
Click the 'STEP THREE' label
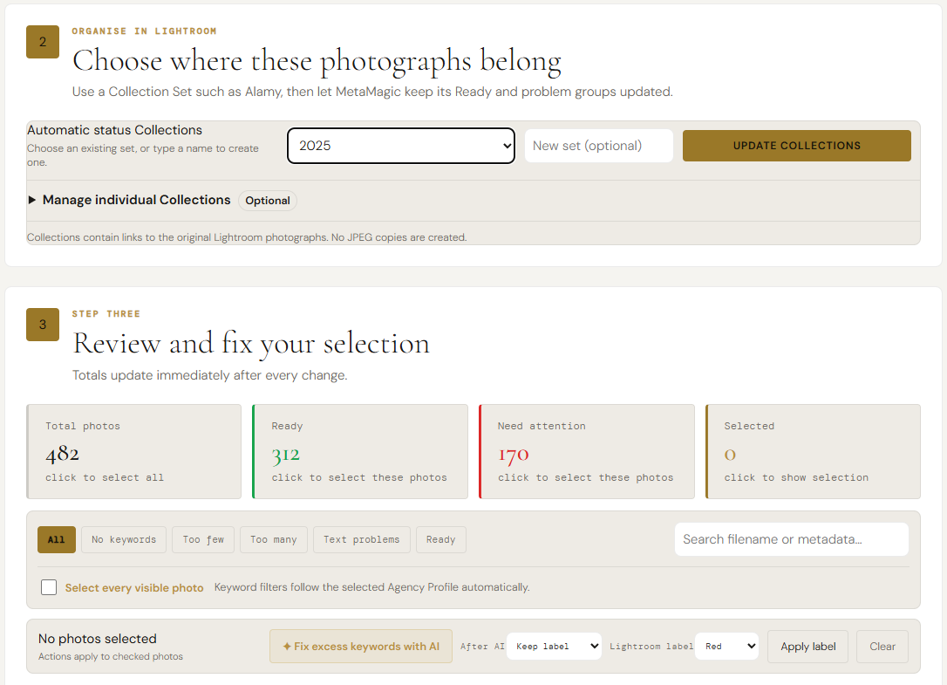click(x=106, y=314)
